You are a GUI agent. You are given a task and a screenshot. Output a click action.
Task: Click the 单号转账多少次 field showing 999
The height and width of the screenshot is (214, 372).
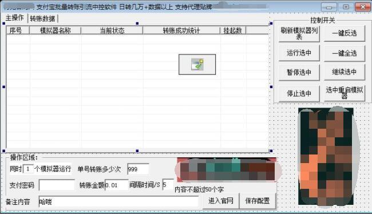pyautogui.click(x=138, y=169)
